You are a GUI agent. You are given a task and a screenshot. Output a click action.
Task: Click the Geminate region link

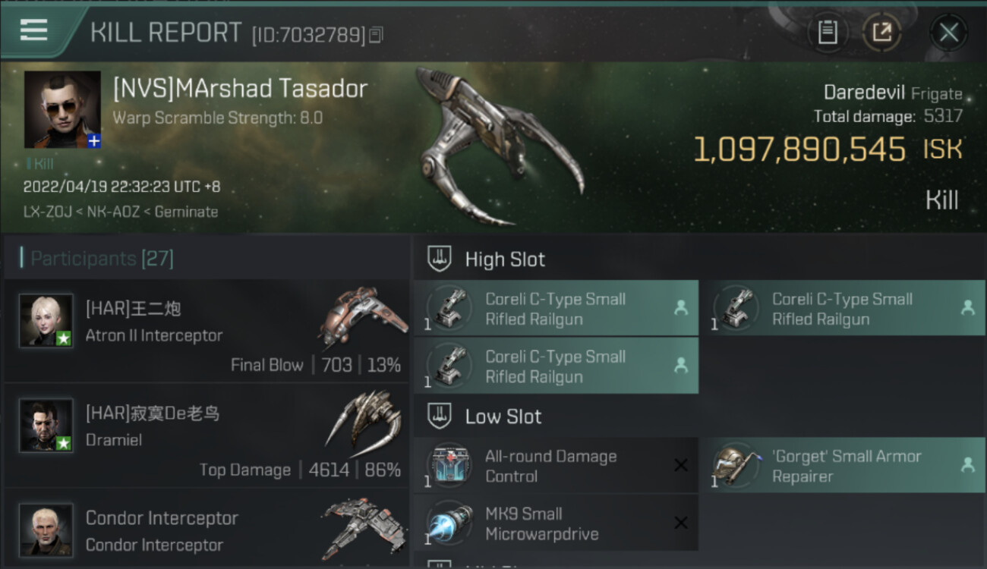tap(186, 212)
